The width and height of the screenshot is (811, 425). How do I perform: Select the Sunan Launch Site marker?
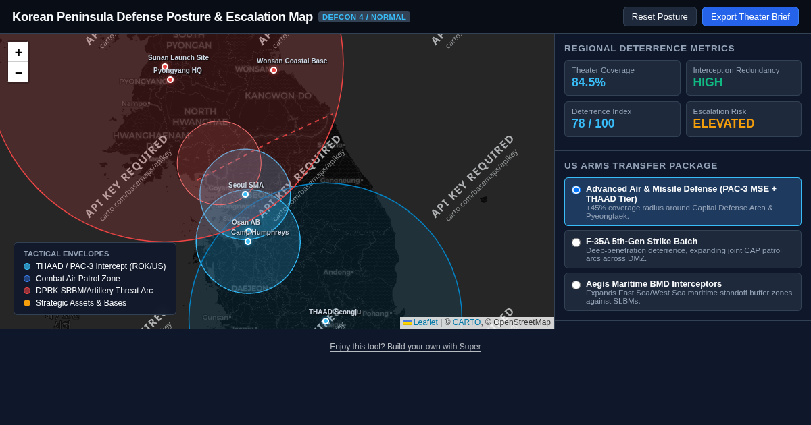pos(165,67)
